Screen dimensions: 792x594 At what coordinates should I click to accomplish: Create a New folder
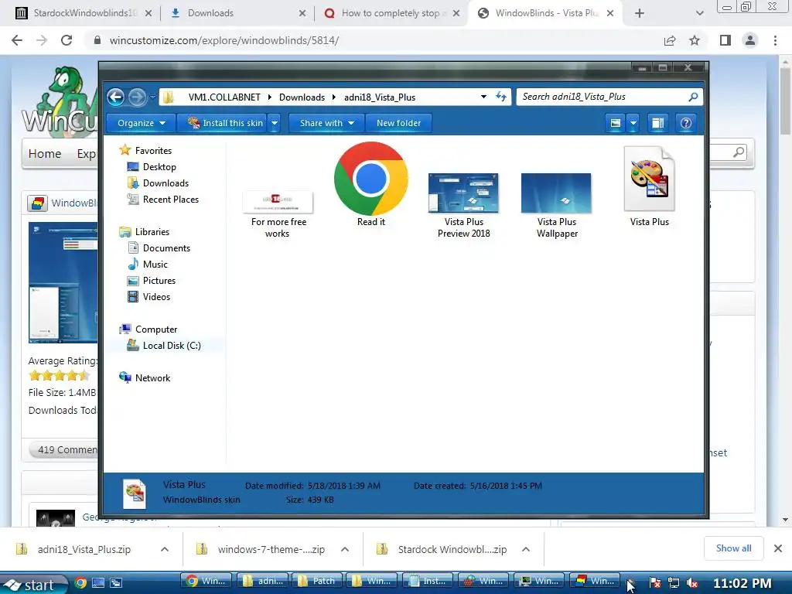(x=398, y=123)
